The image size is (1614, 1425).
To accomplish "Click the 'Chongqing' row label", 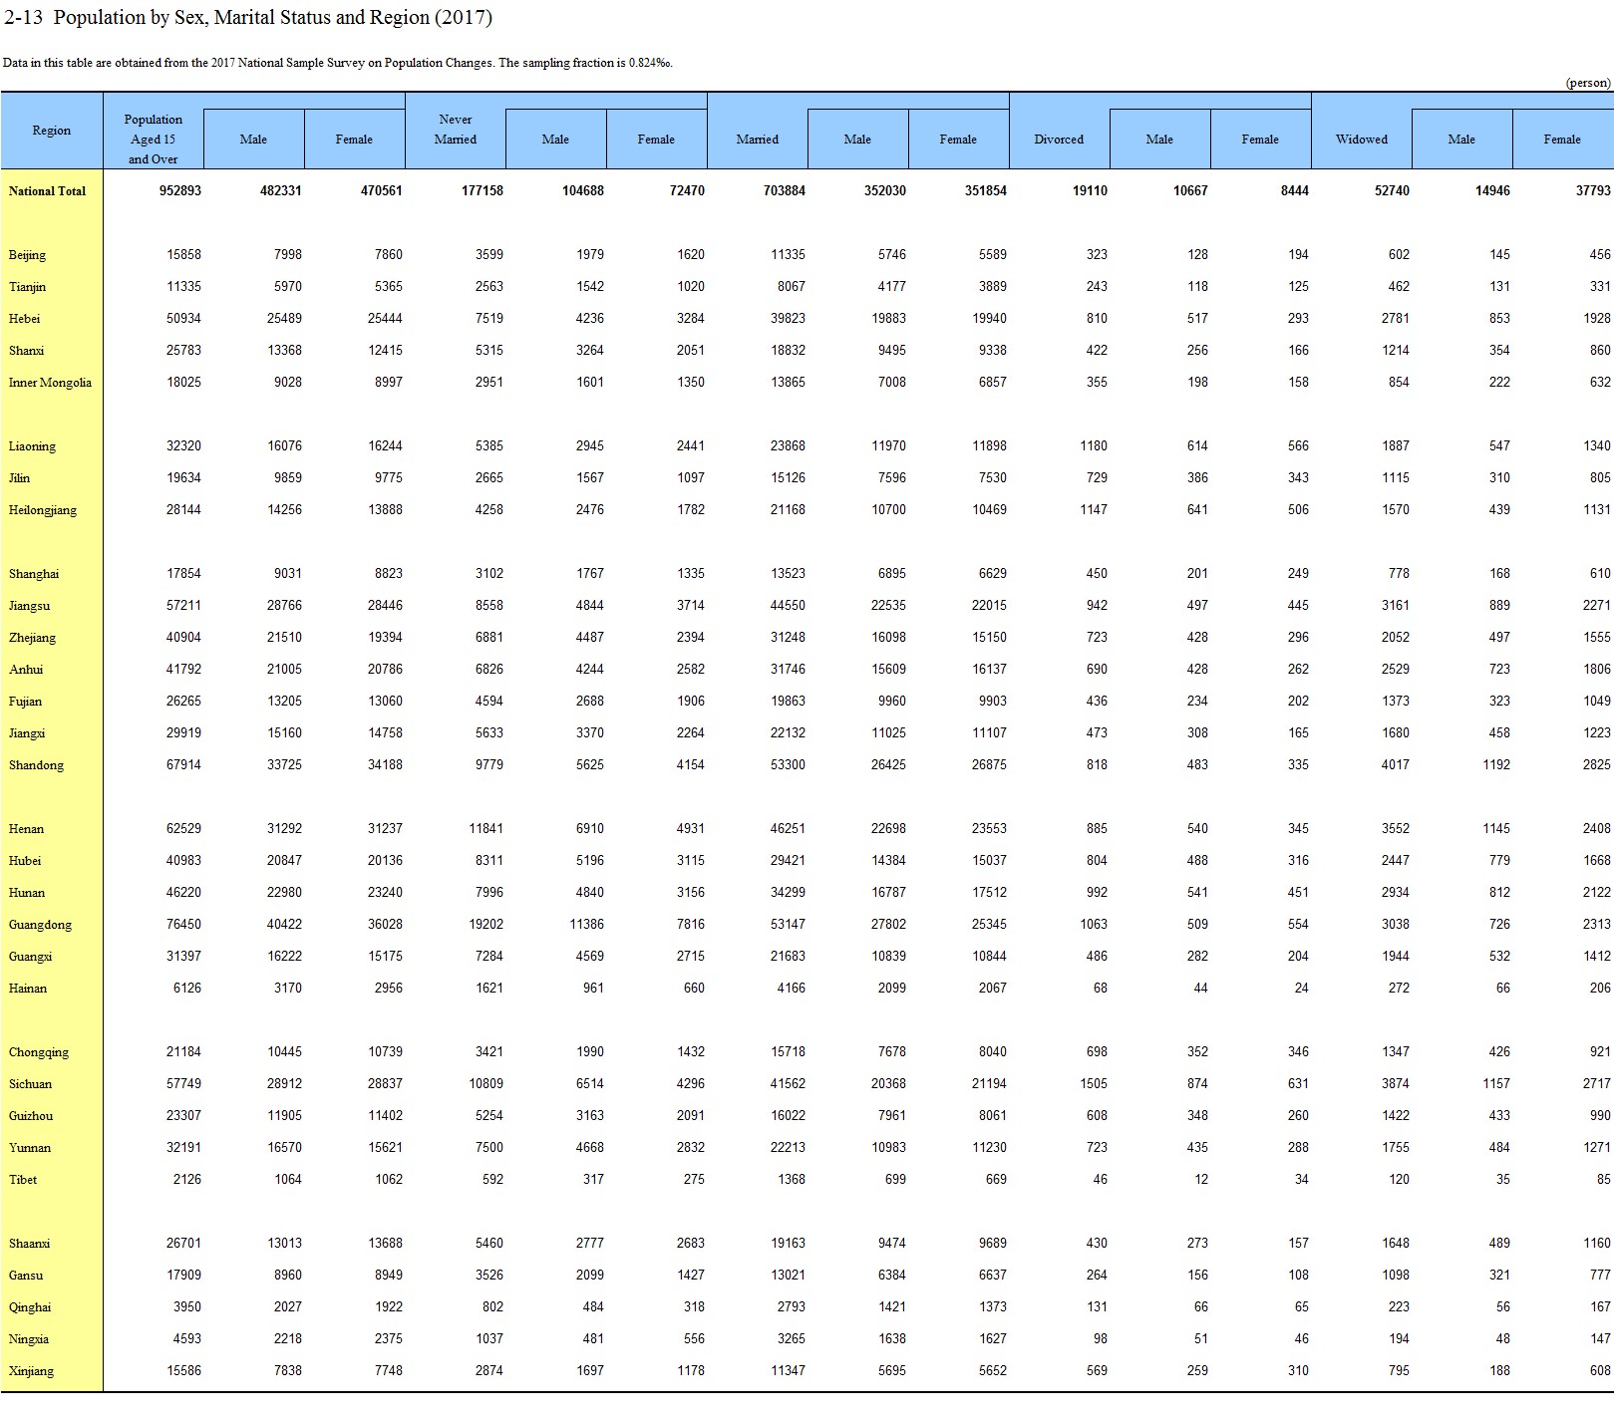I will tap(39, 1052).
